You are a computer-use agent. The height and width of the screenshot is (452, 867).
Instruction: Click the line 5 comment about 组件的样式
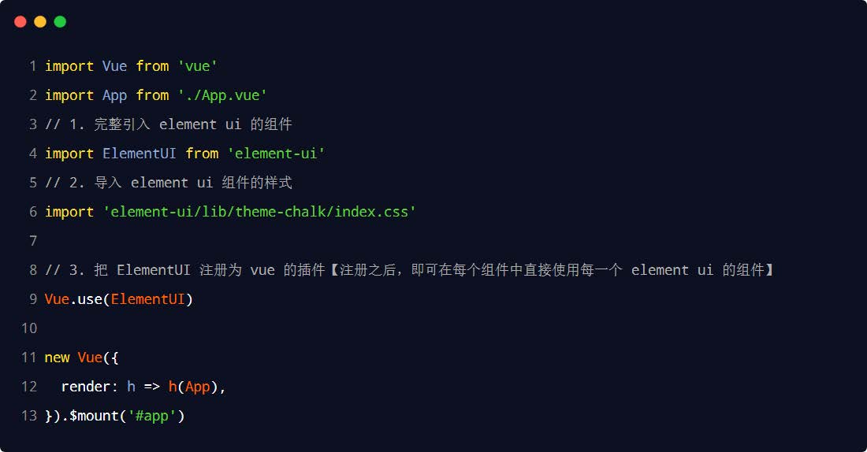(169, 183)
